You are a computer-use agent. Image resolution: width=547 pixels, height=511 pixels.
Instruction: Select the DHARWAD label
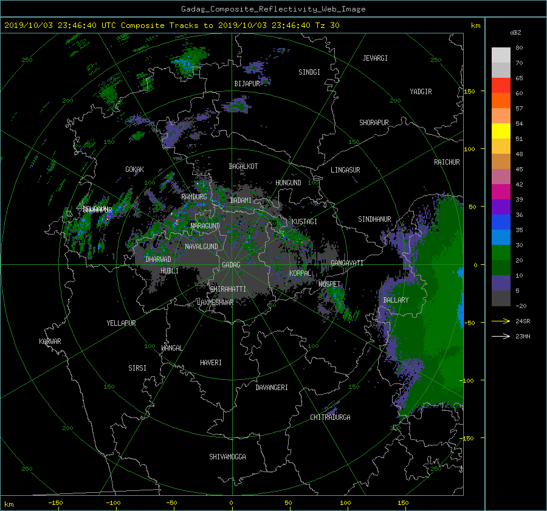159,259
